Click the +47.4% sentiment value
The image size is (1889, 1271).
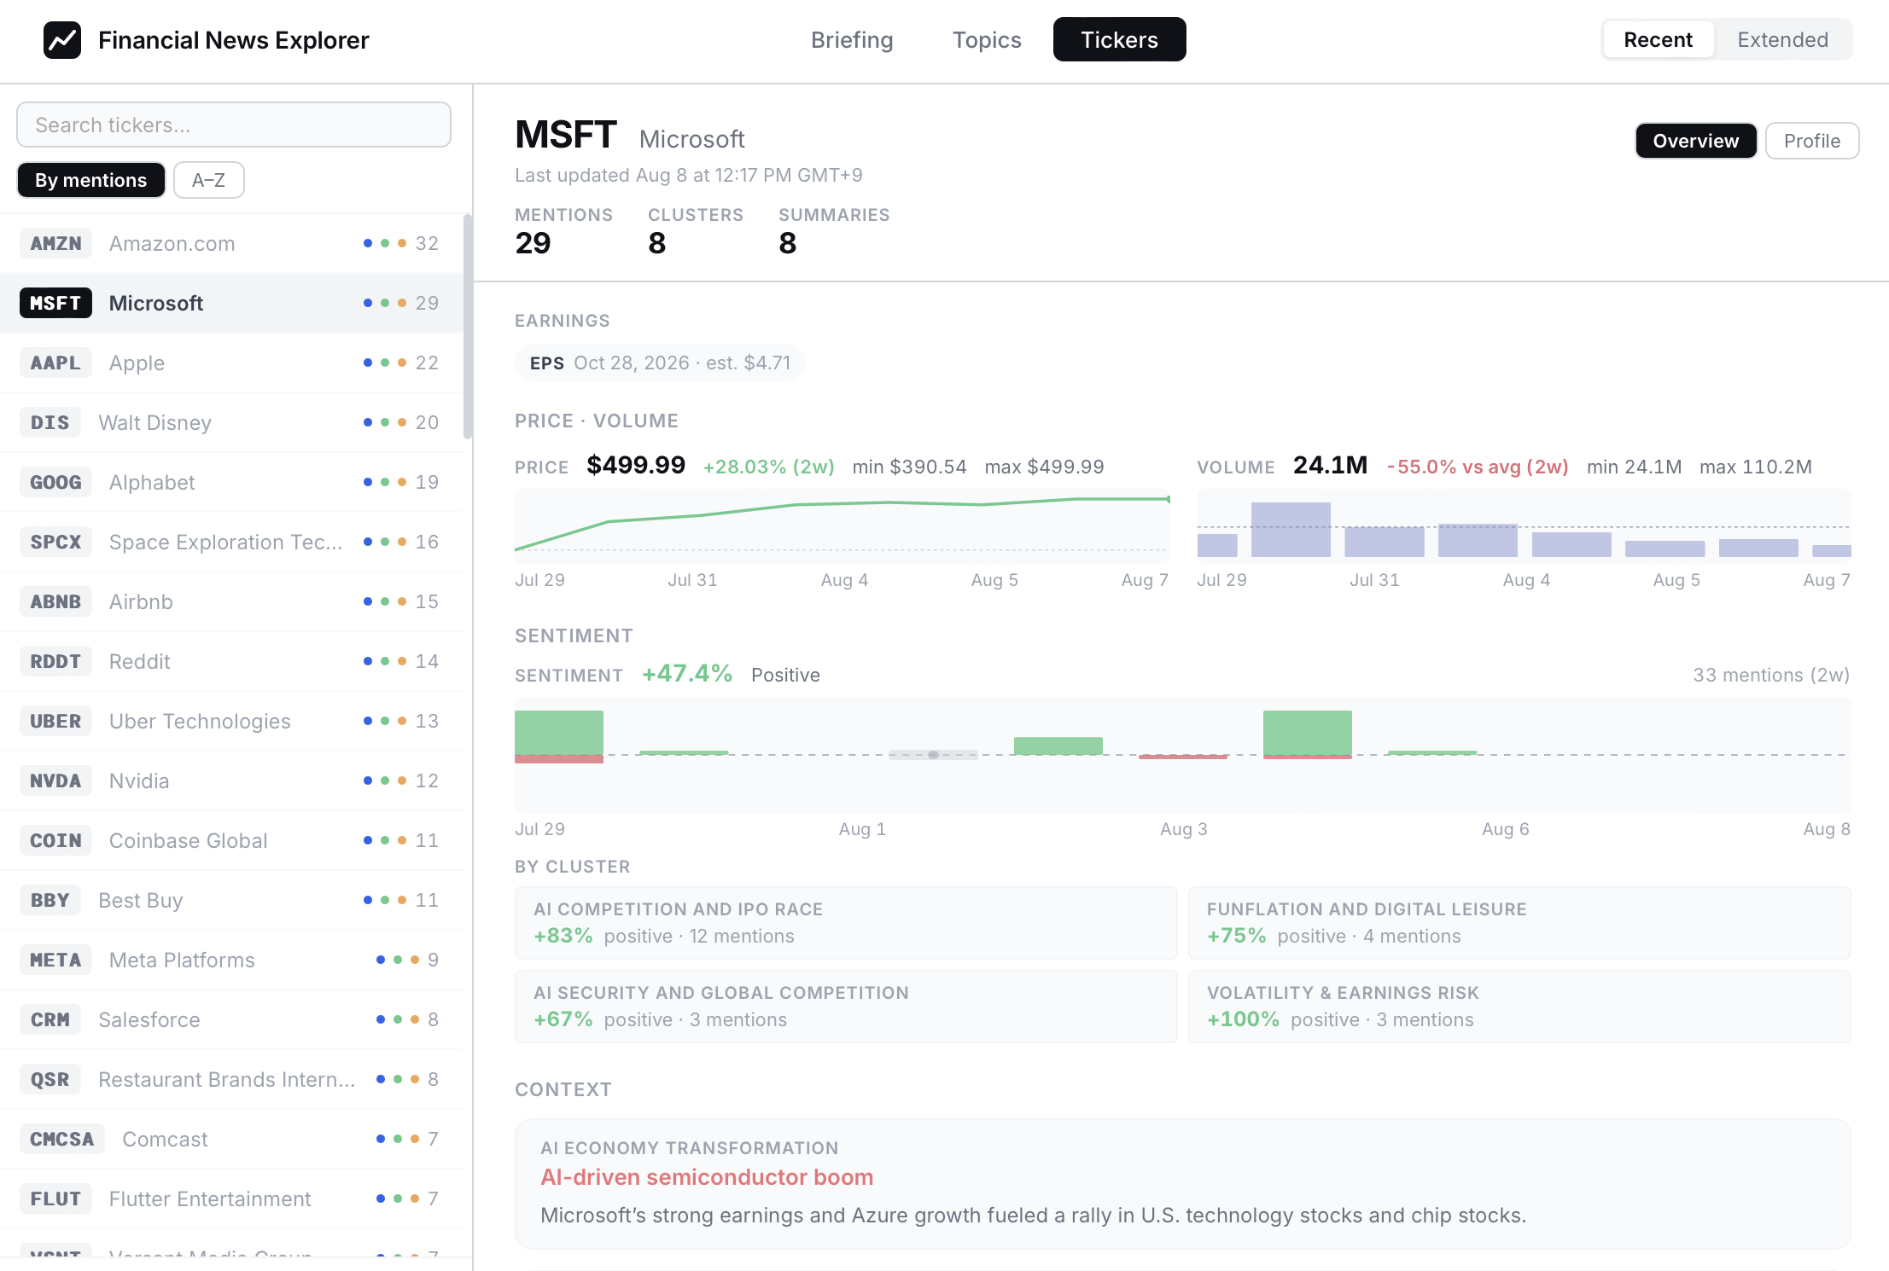[687, 673]
